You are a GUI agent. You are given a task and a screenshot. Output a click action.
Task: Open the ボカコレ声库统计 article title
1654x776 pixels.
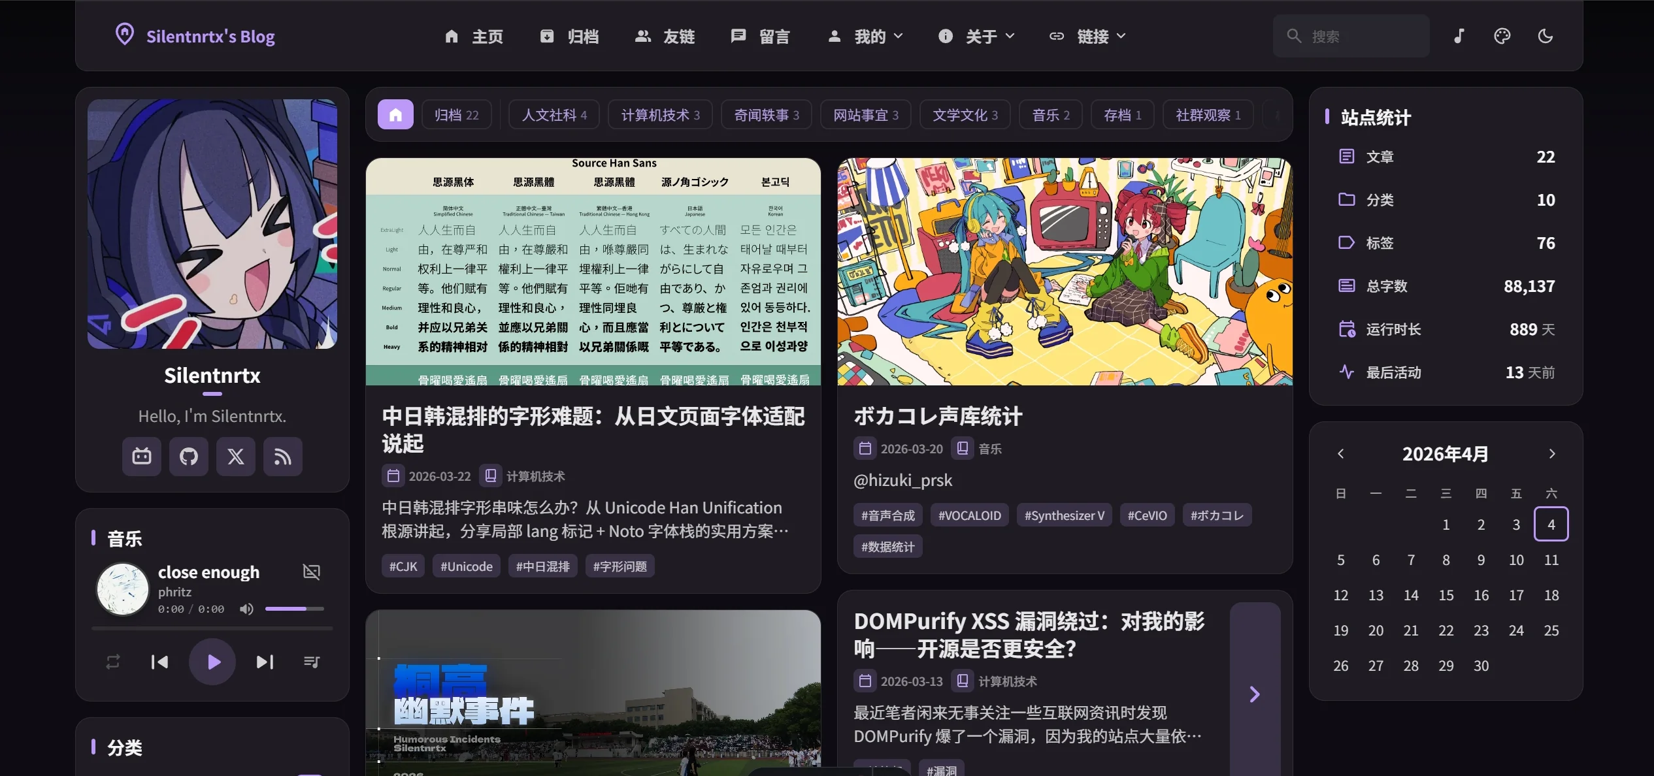(x=938, y=416)
